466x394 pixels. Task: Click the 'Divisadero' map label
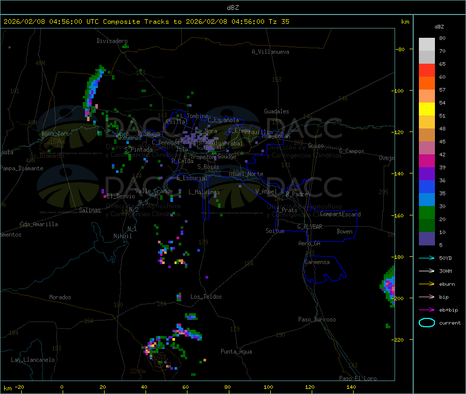pyautogui.click(x=112, y=41)
